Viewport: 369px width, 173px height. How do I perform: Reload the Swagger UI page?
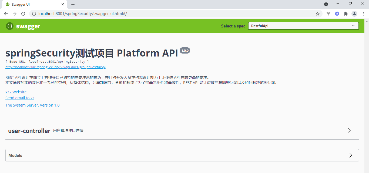coord(23,14)
